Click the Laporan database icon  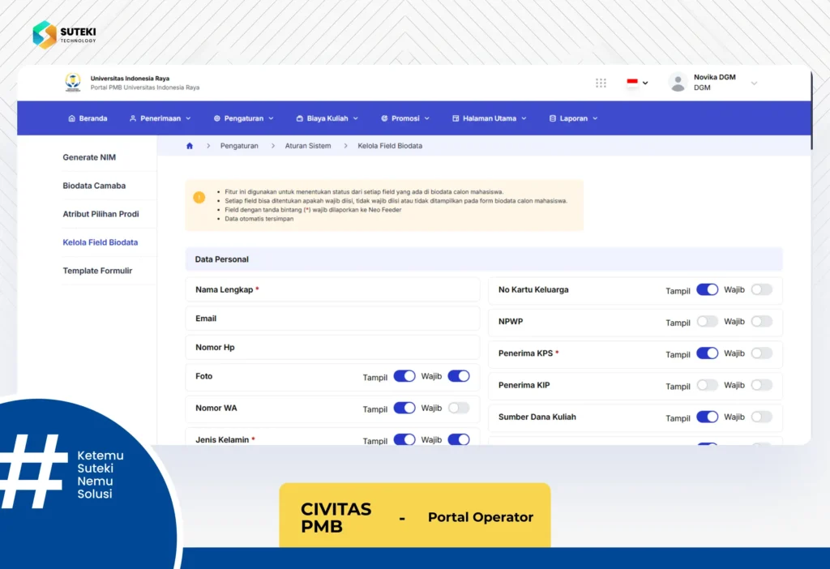coord(553,118)
